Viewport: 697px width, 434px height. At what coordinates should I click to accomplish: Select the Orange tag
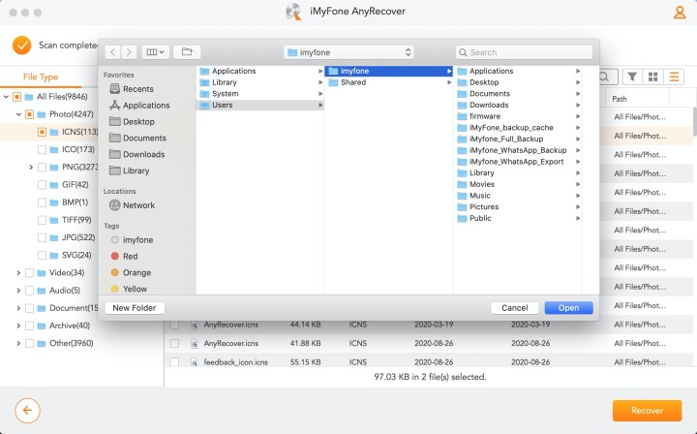click(131, 272)
